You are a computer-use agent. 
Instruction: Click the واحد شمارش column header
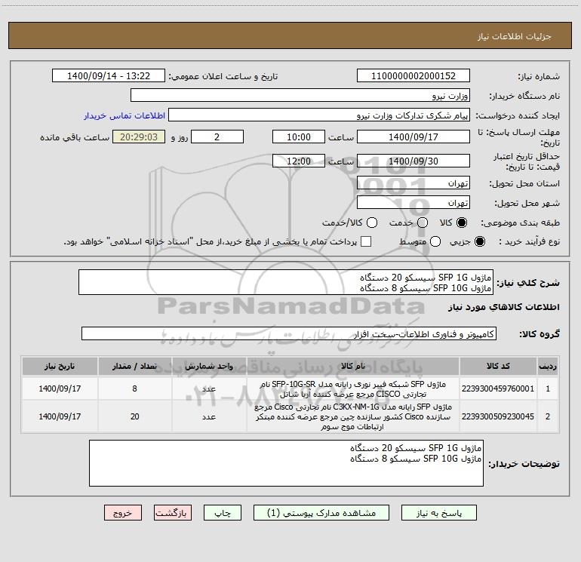[x=209, y=366]
